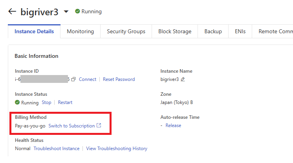
Task: Edit instance name using pencil icon
Action: pos(183,79)
